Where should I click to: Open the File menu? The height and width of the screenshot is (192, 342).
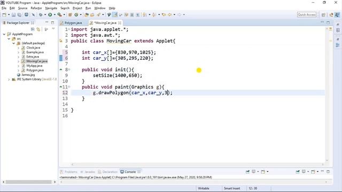[x=4, y=8]
